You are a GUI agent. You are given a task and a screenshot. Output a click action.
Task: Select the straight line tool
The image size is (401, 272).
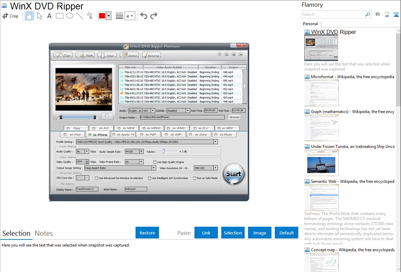click(80, 16)
